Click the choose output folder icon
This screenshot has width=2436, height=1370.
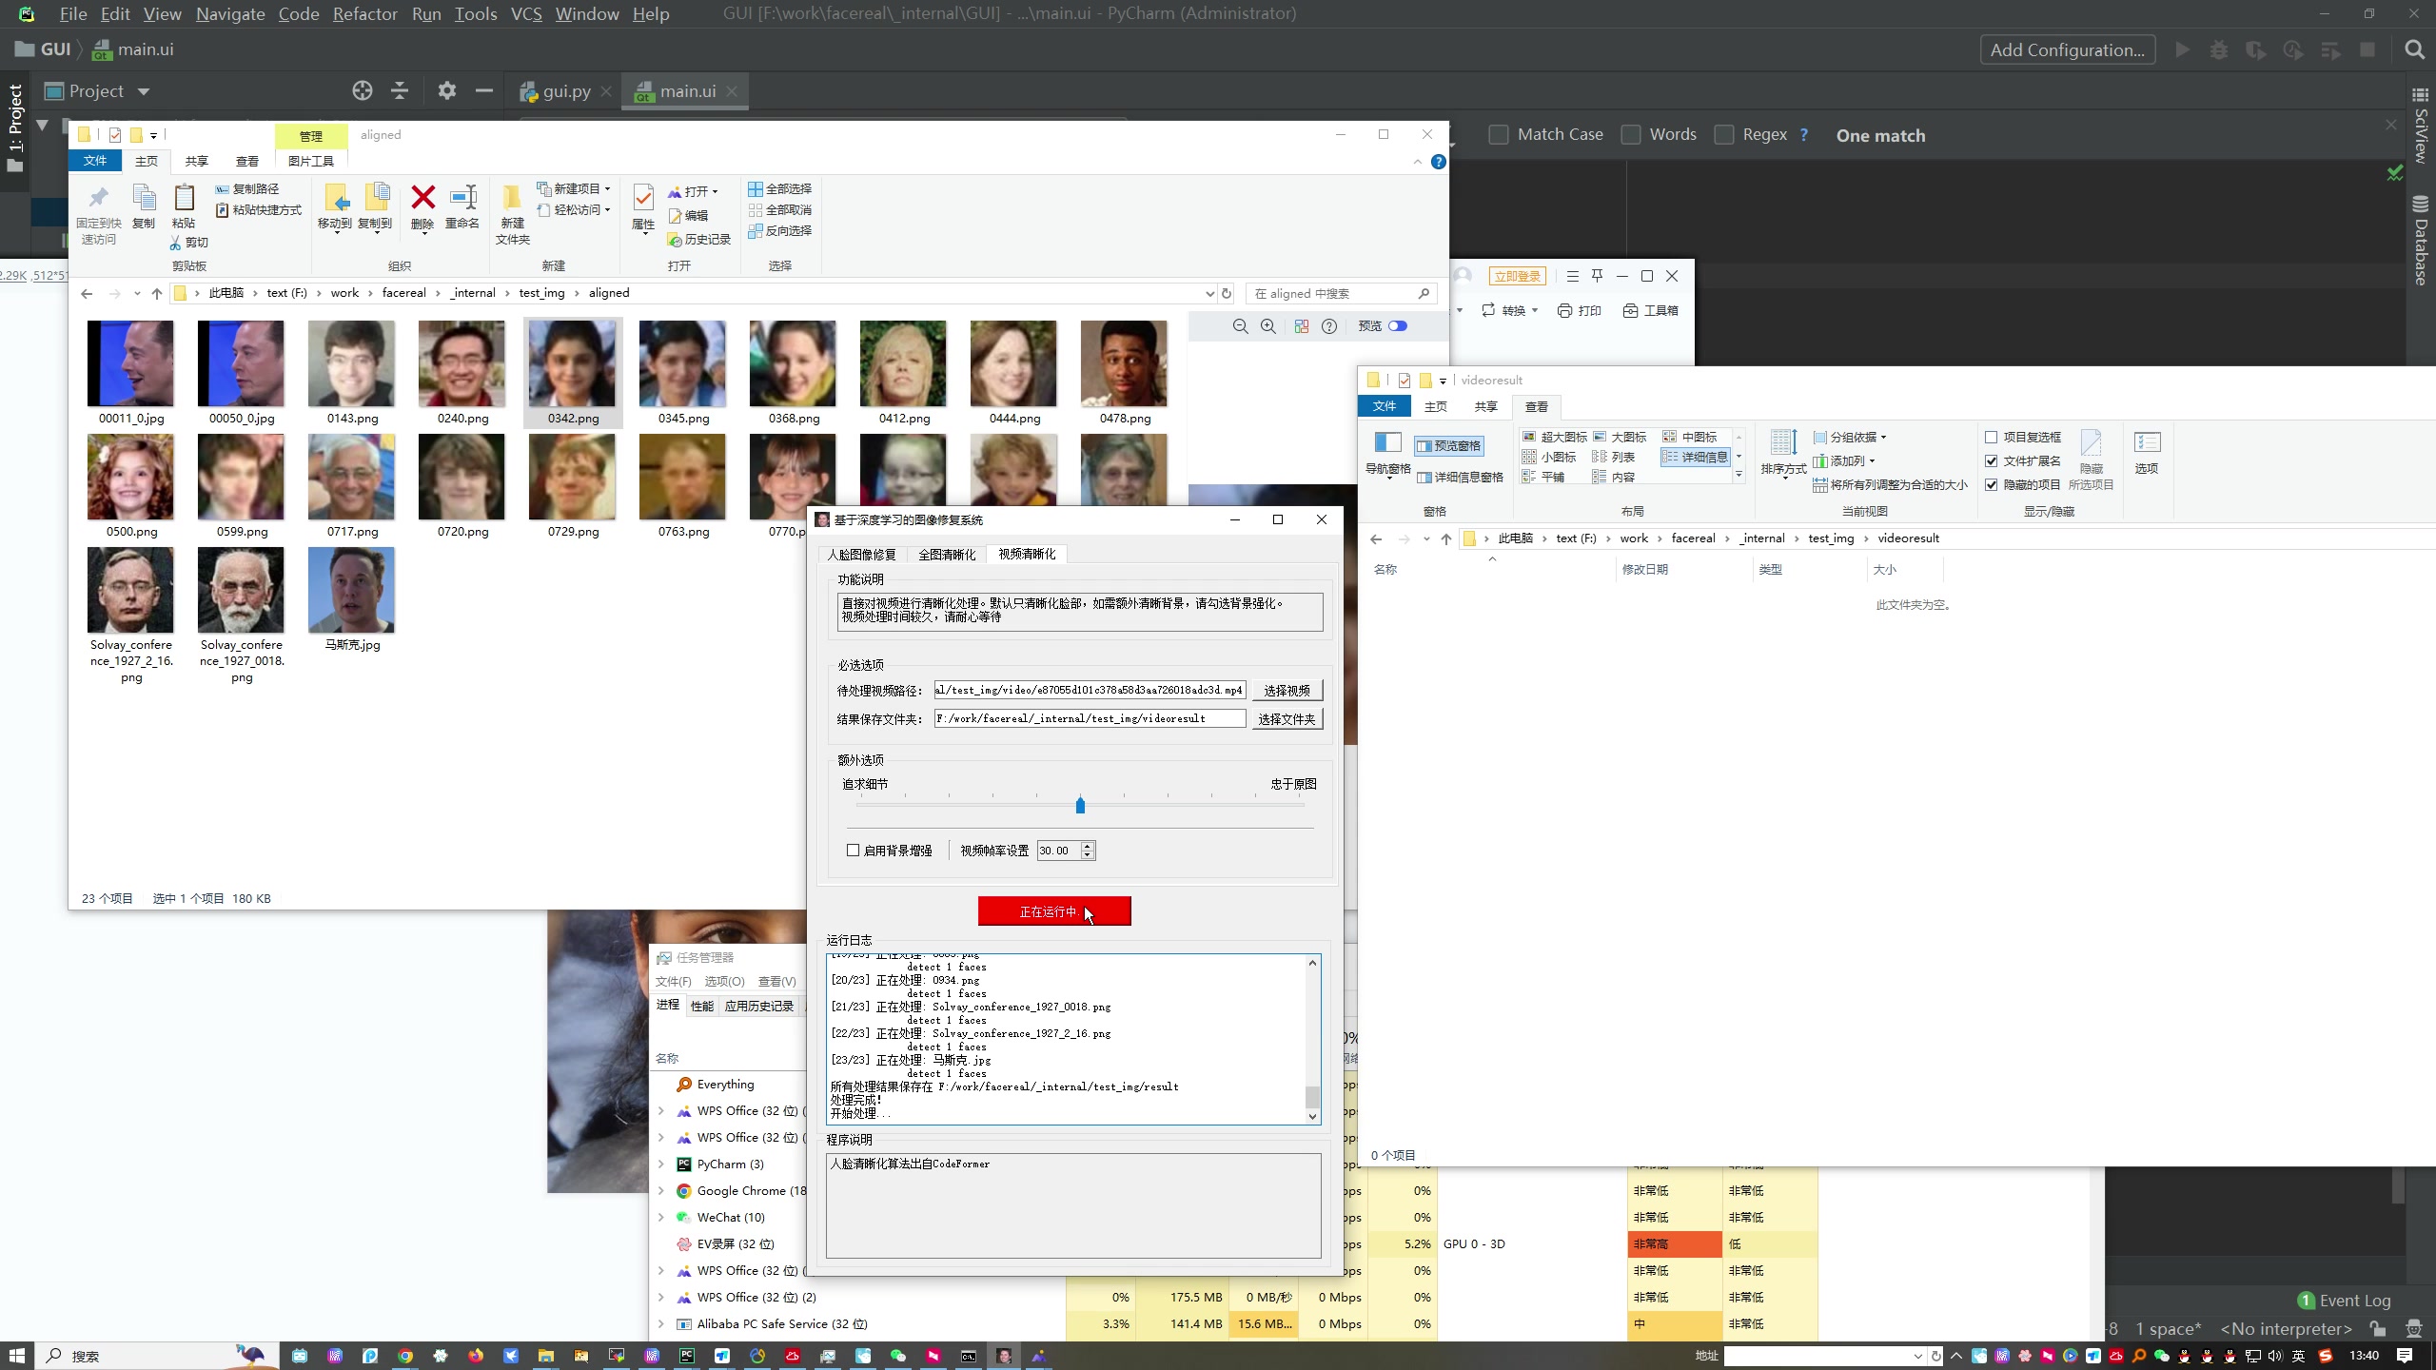(x=1285, y=719)
